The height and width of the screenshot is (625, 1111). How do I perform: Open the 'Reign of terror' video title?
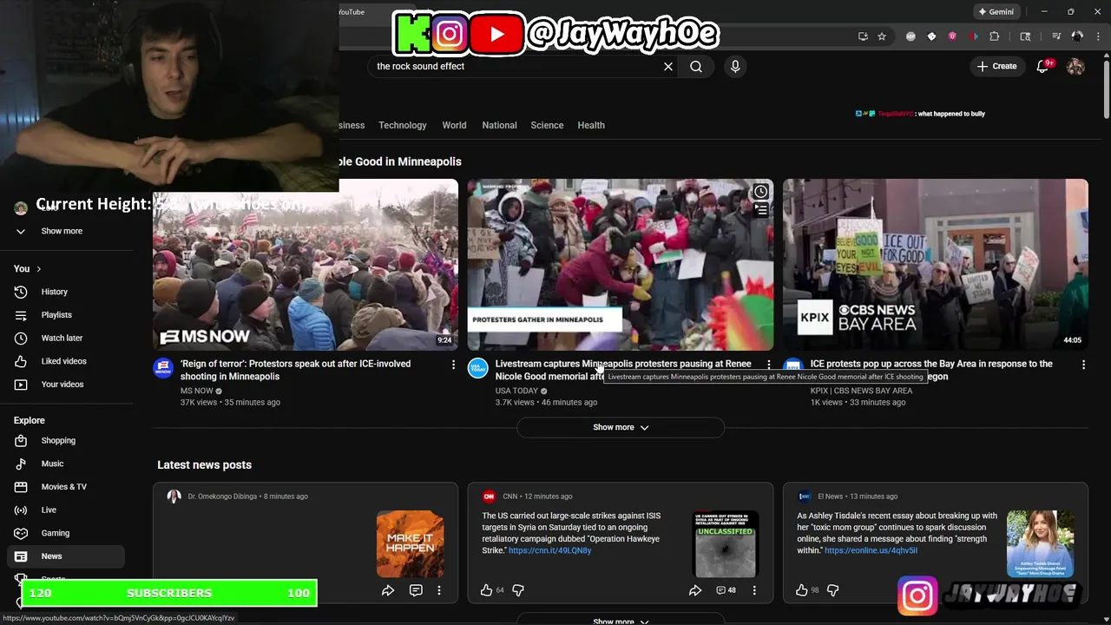coord(295,370)
